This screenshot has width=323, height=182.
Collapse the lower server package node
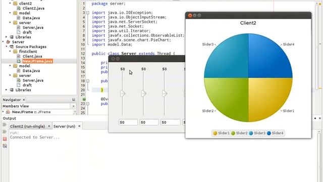(10, 75)
